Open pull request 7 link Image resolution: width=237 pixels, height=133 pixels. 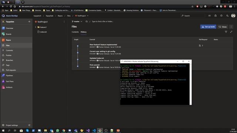click(x=201, y=45)
